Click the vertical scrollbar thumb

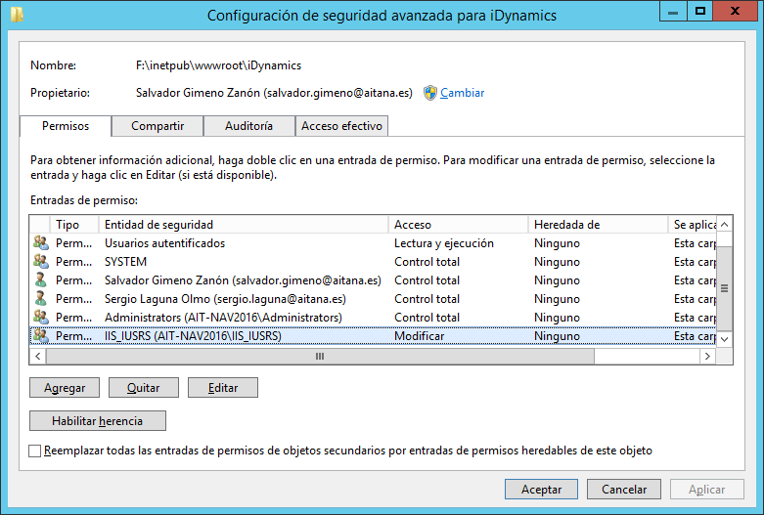point(725,288)
